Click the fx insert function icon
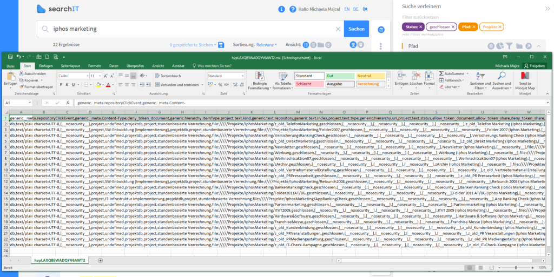Screen dimensions: 554x277 click(67, 103)
